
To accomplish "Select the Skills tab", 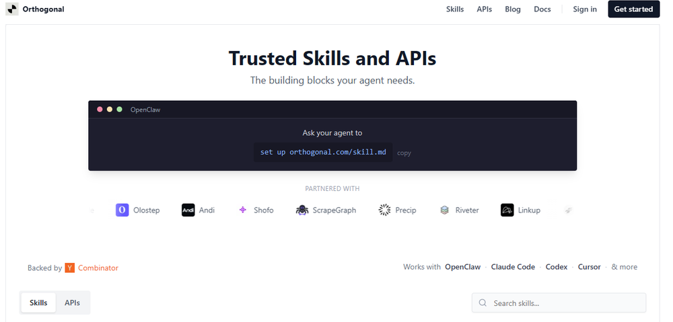I will (x=38, y=303).
